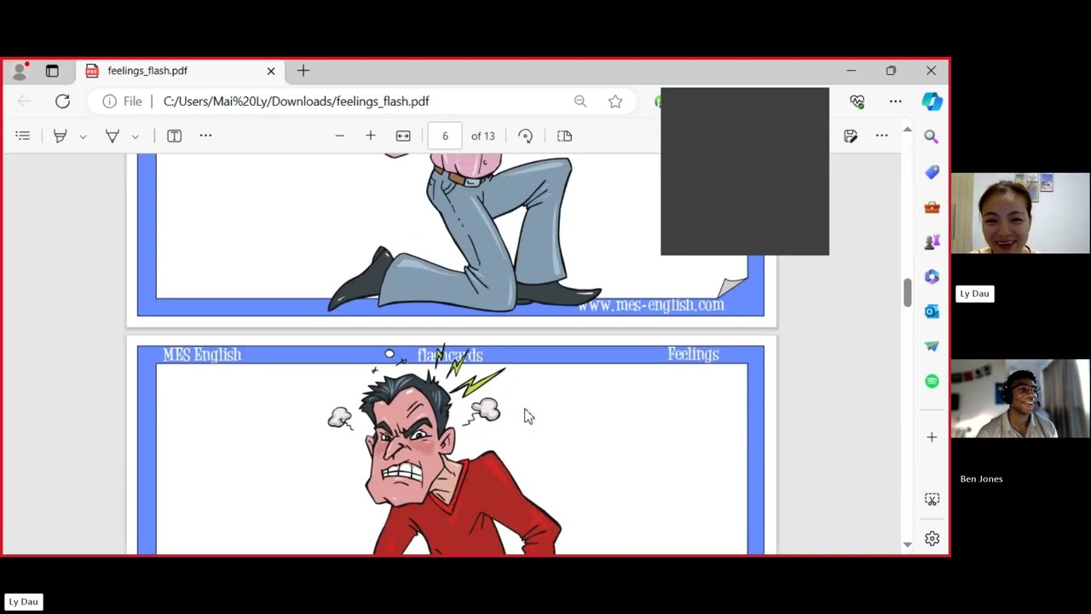Click the "of 13" page count

click(482, 136)
